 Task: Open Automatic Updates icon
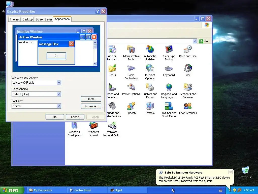(150, 49)
